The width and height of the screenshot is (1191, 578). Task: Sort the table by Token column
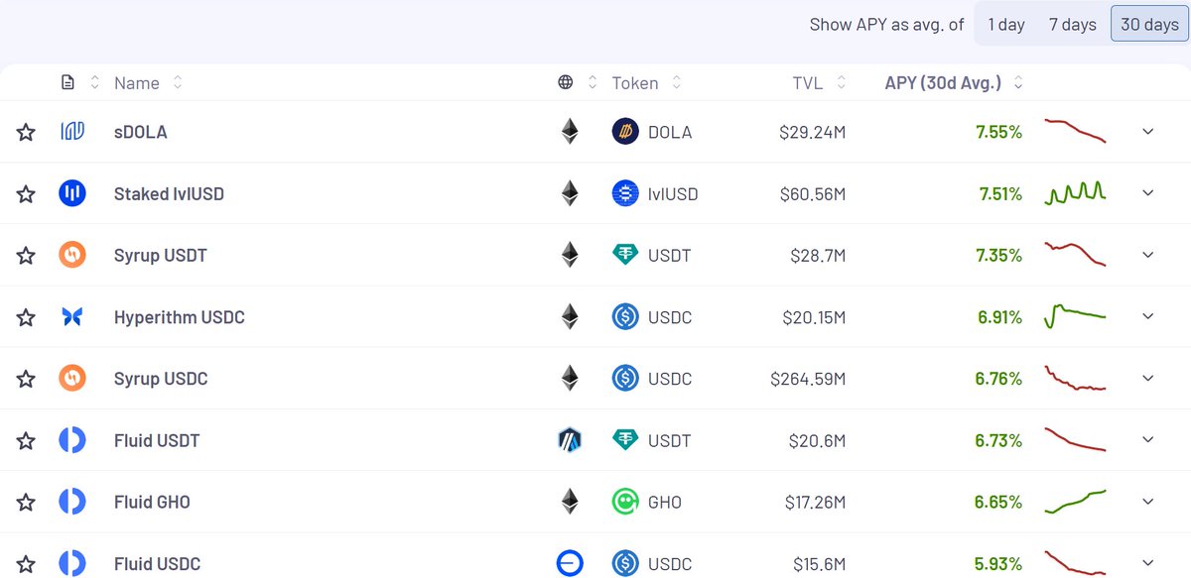coord(646,82)
